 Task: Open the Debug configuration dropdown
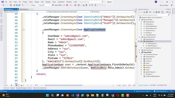34,5
